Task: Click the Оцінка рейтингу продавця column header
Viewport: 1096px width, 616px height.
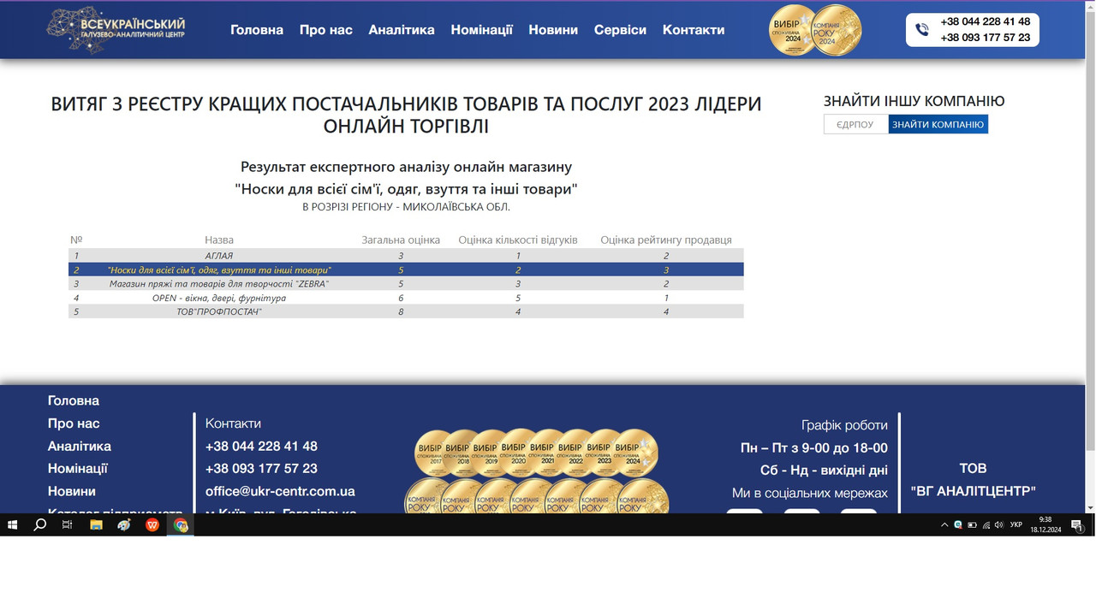Action: 666,240
